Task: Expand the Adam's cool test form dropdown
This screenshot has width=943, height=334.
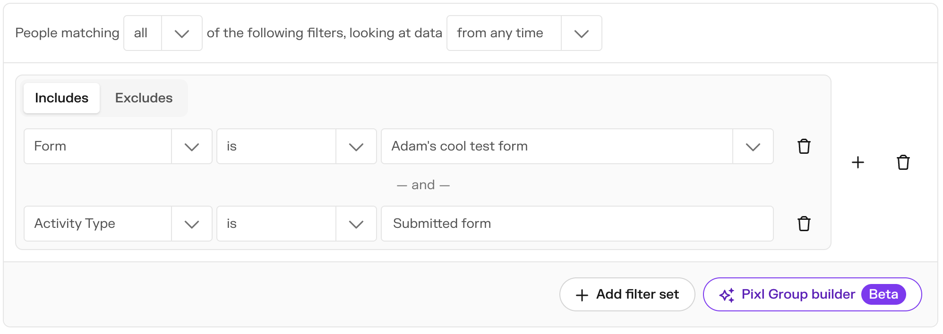Action: point(577,146)
